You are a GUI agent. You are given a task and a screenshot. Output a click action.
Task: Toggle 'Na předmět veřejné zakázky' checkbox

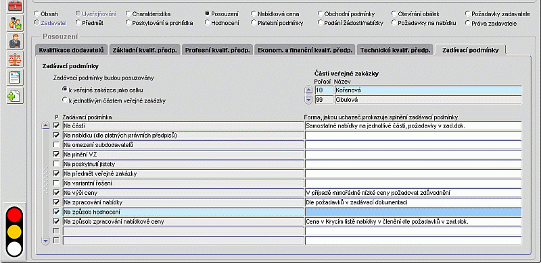tap(57, 173)
